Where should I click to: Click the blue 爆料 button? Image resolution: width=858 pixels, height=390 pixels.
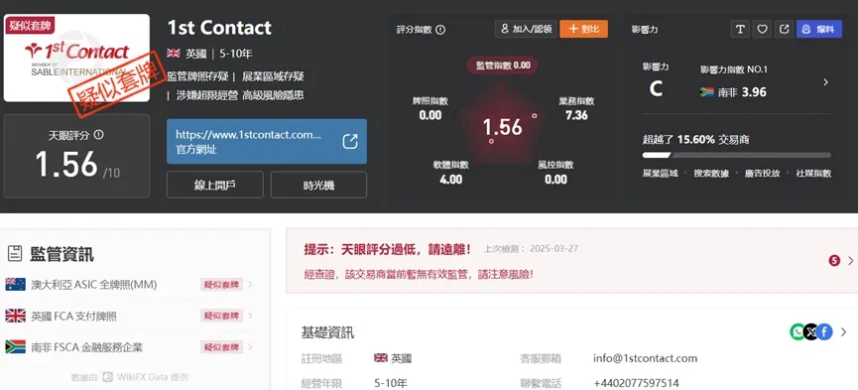[x=819, y=30]
